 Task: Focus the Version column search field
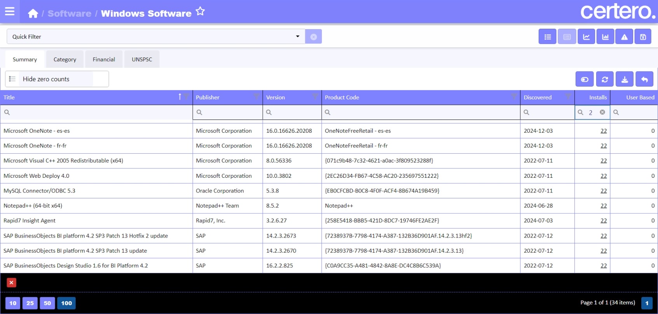[292, 112]
